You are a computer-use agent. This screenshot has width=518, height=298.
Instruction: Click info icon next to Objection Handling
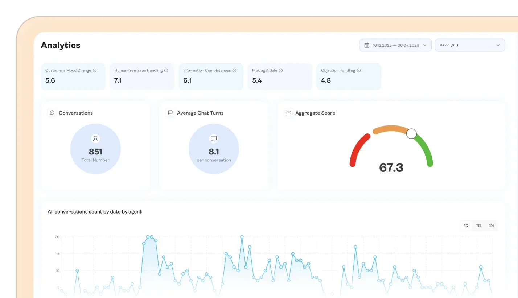pyautogui.click(x=359, y=70)
